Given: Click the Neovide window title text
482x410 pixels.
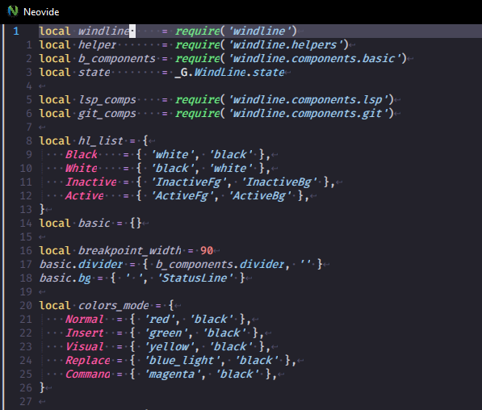Looking at the screenshot, I should tap(41, 12).
